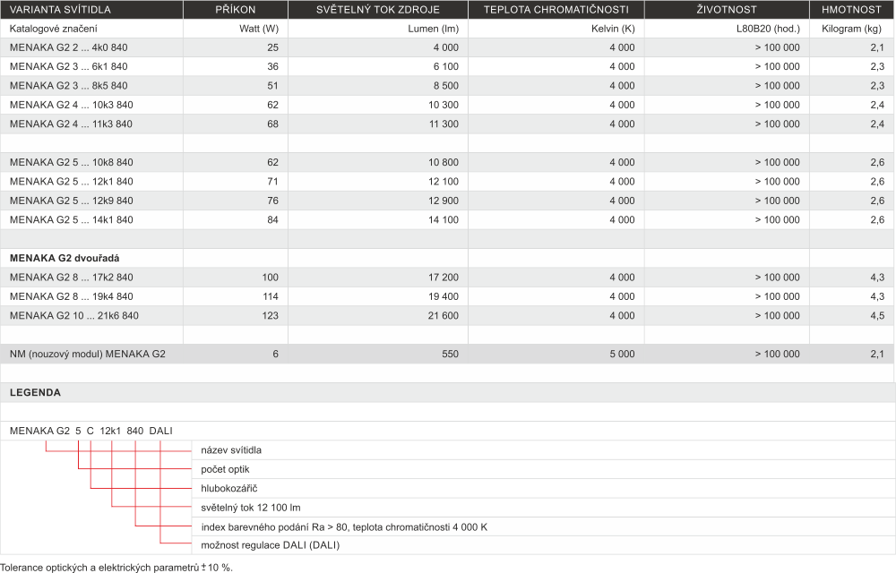Select the Kelvin (K) unit label
Image resolution: width=896 pixels, height=573 pixels.
tap(613, 29)
